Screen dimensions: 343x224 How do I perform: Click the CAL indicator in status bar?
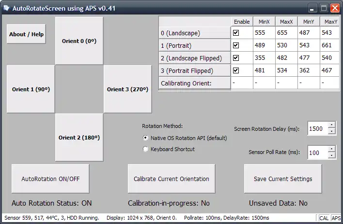(x=324, y=218)
